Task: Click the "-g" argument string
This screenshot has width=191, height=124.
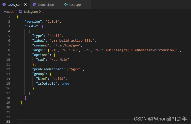Action: (x=53, y=50)
